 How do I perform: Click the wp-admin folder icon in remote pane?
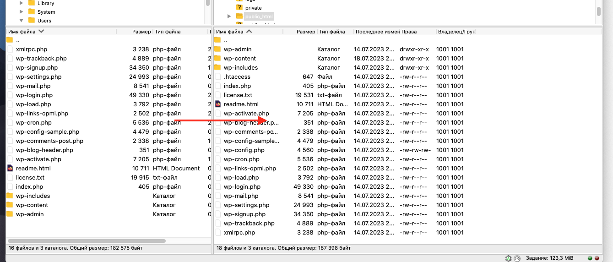[217, 49]
